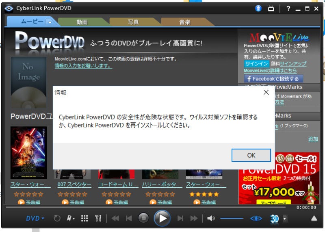This screenshot has width=325, height=232.
Task: Open the first スター・ウォー... title link
Action: point(30,184)
